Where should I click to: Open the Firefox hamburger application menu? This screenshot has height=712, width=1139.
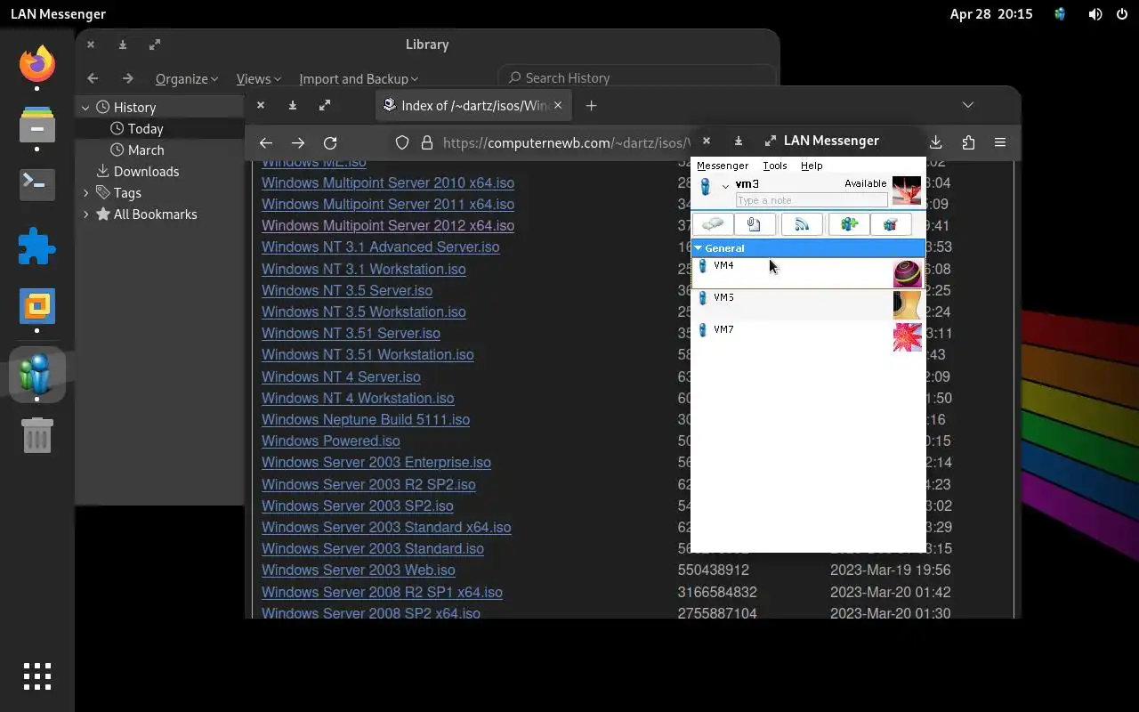1000,142
